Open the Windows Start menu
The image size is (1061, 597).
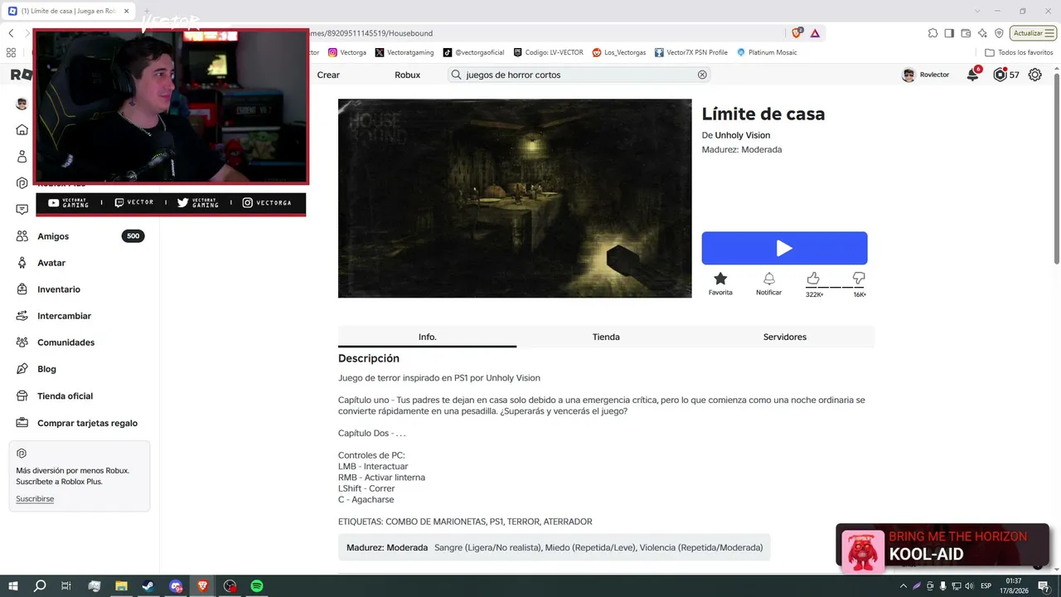coord(13,586)
